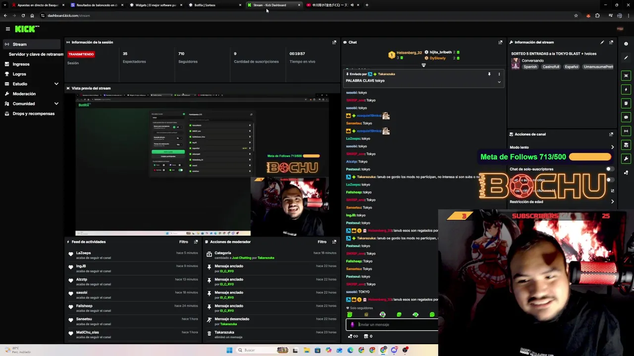This screenshot has height=356, width=634.
Task: Open a new browser tab
Action: pyautogui.click(x=367, y=5)
